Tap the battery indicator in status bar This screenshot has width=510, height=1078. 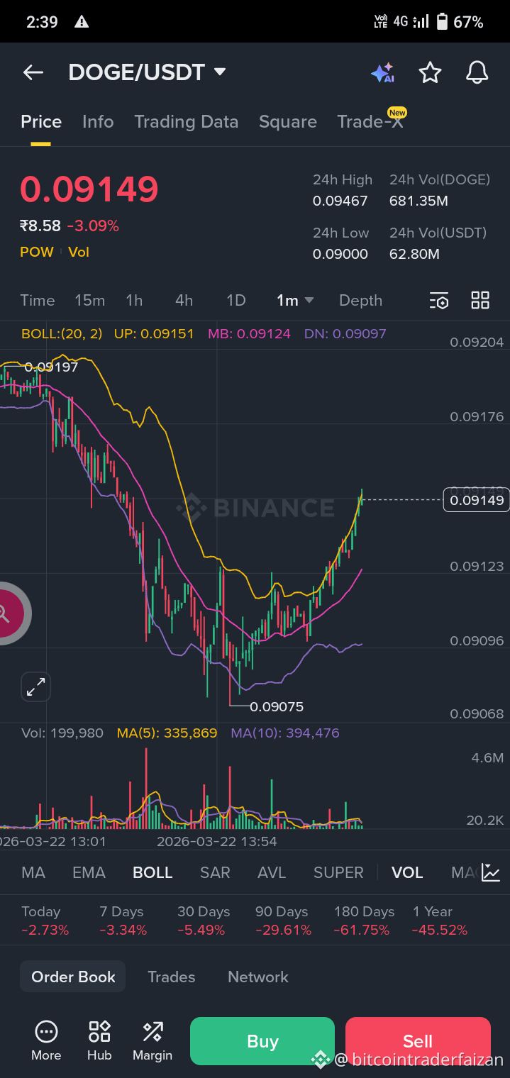[442, 22]
